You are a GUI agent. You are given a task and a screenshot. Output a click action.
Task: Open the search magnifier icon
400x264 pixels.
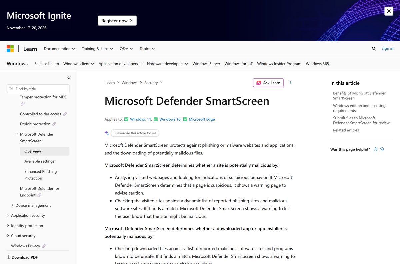pyautogui.click(x=374, y=49)
